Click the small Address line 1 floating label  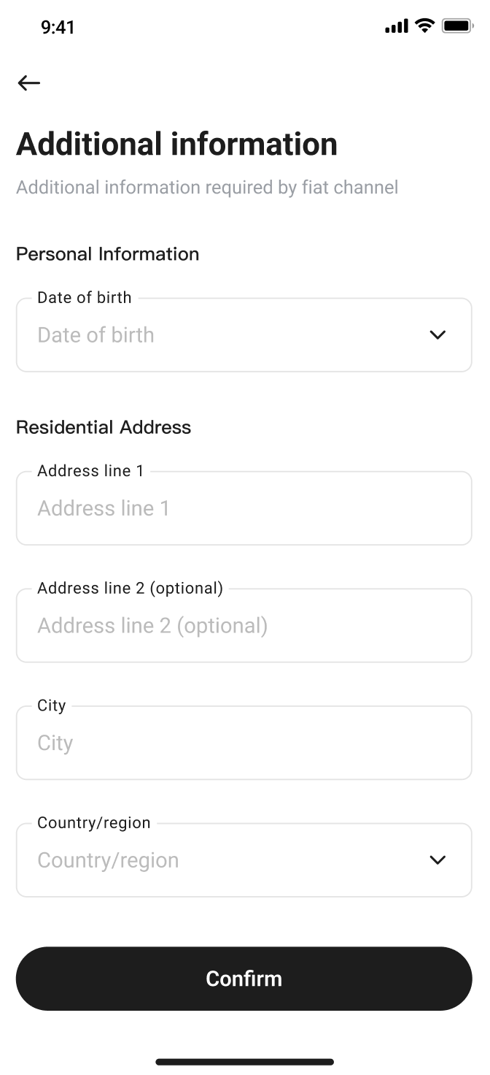90,471
